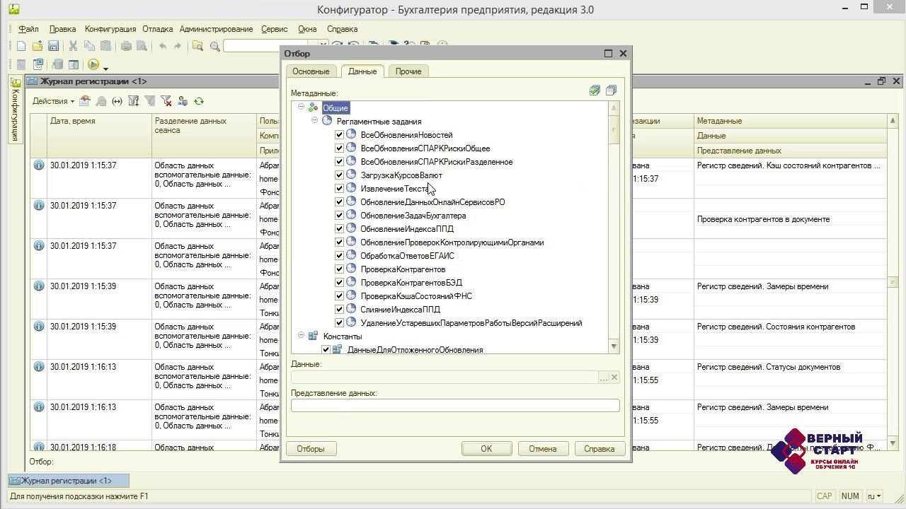Toggle the ВсеОбновленияНовостей checkbox
This screenshot has width=906, height=509.
[x=339, y=134]
